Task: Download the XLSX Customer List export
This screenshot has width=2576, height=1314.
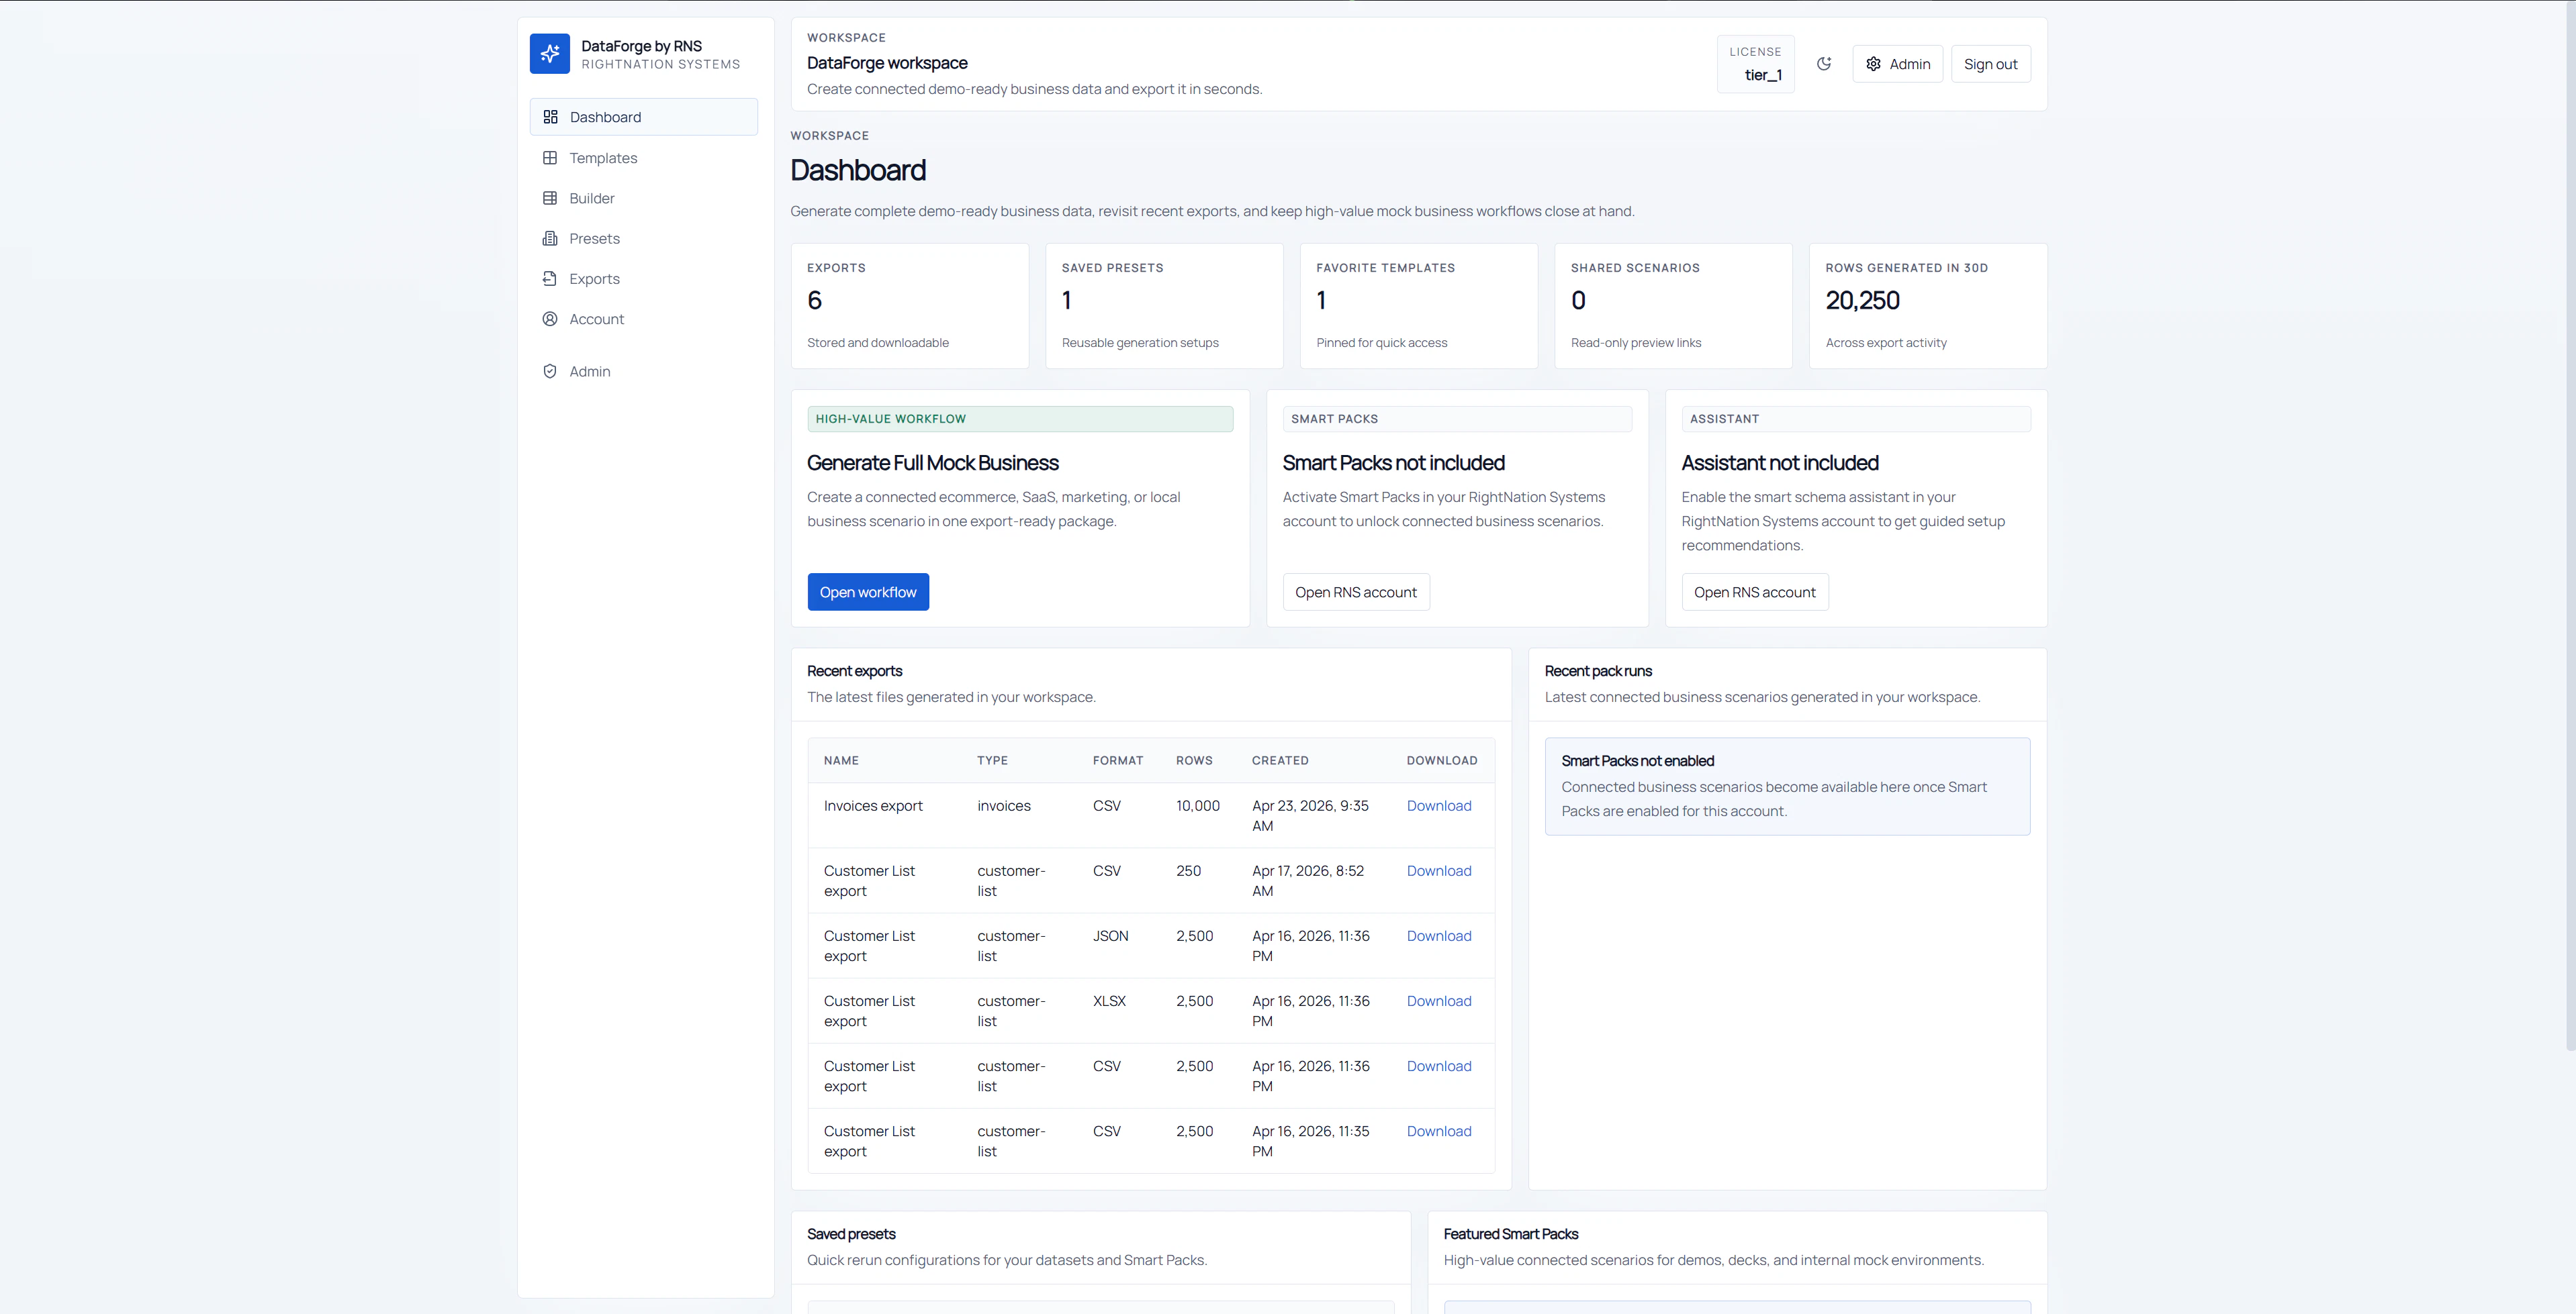Action: point(1438,1001)
